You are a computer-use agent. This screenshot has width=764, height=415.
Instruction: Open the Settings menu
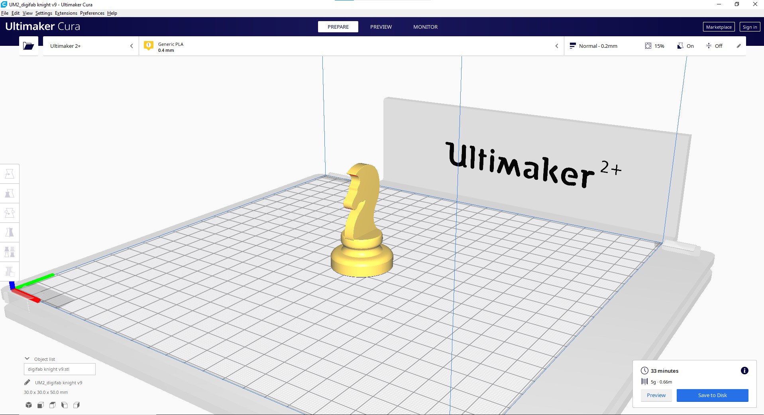44,13
